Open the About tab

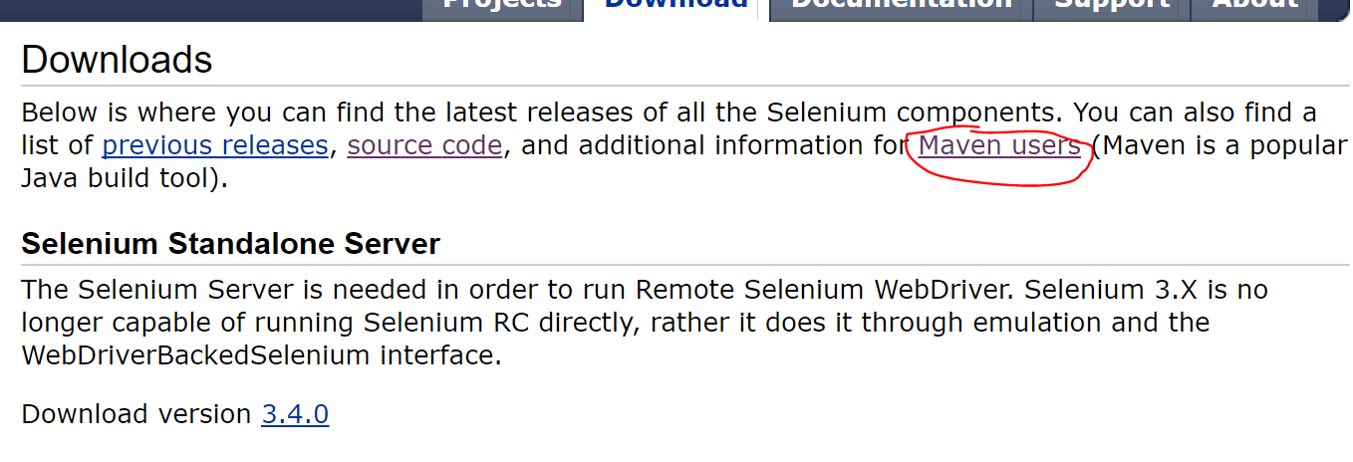[x=1254, y=5]
